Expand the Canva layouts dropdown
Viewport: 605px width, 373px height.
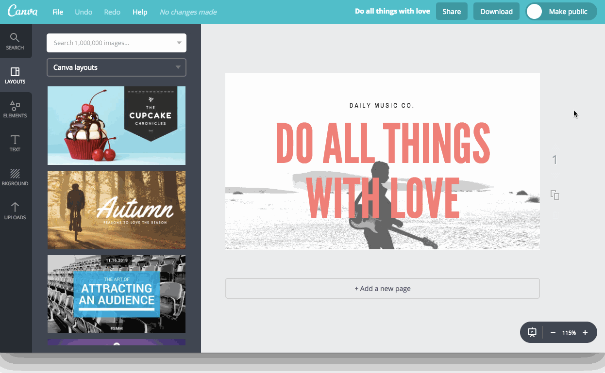tap(117, 67)
